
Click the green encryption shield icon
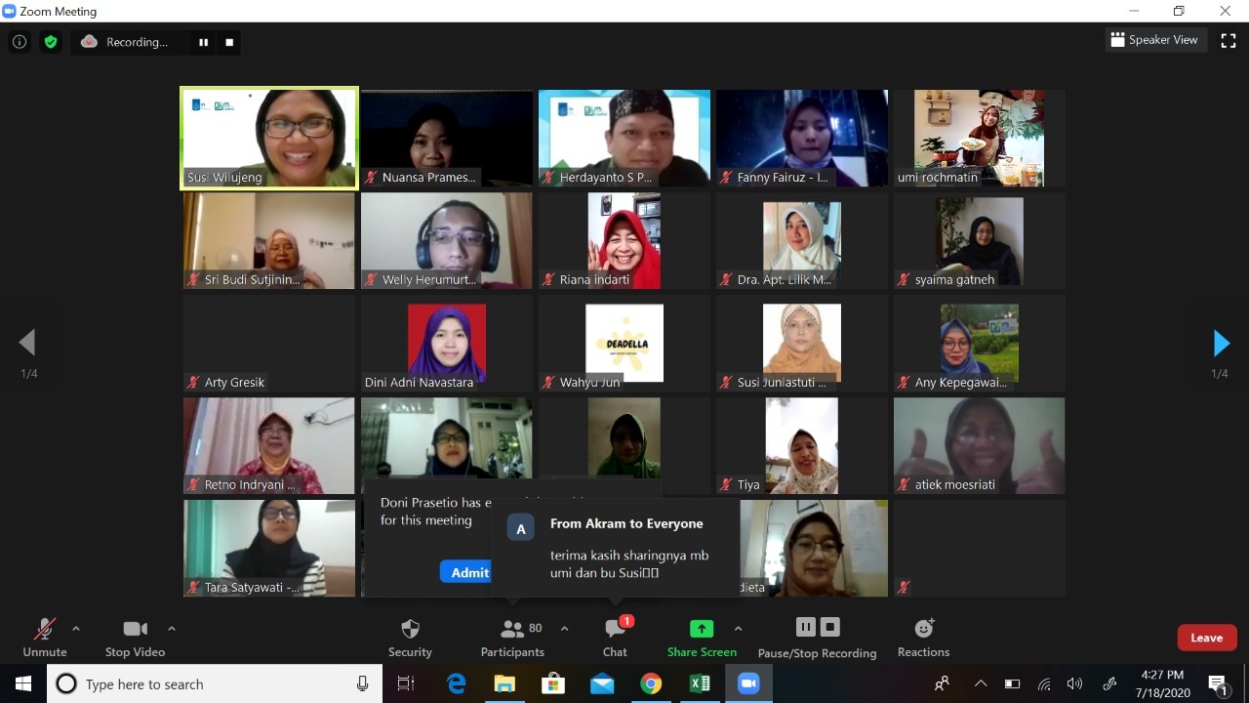tap(51, 42)
